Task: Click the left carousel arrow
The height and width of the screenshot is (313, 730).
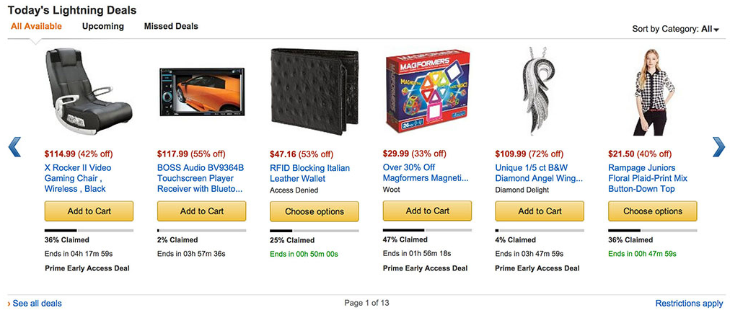Action: coord(15,146)
